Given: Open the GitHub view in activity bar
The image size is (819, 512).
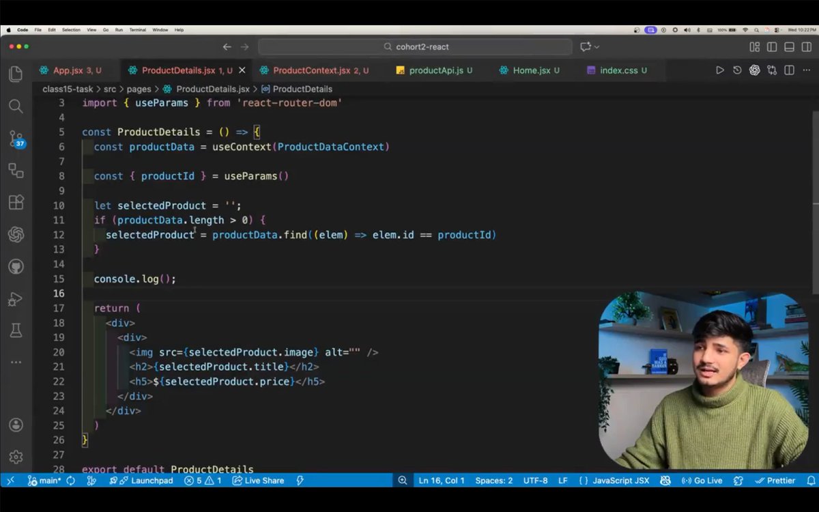Looking at the screenshot, I should point(16,266).
